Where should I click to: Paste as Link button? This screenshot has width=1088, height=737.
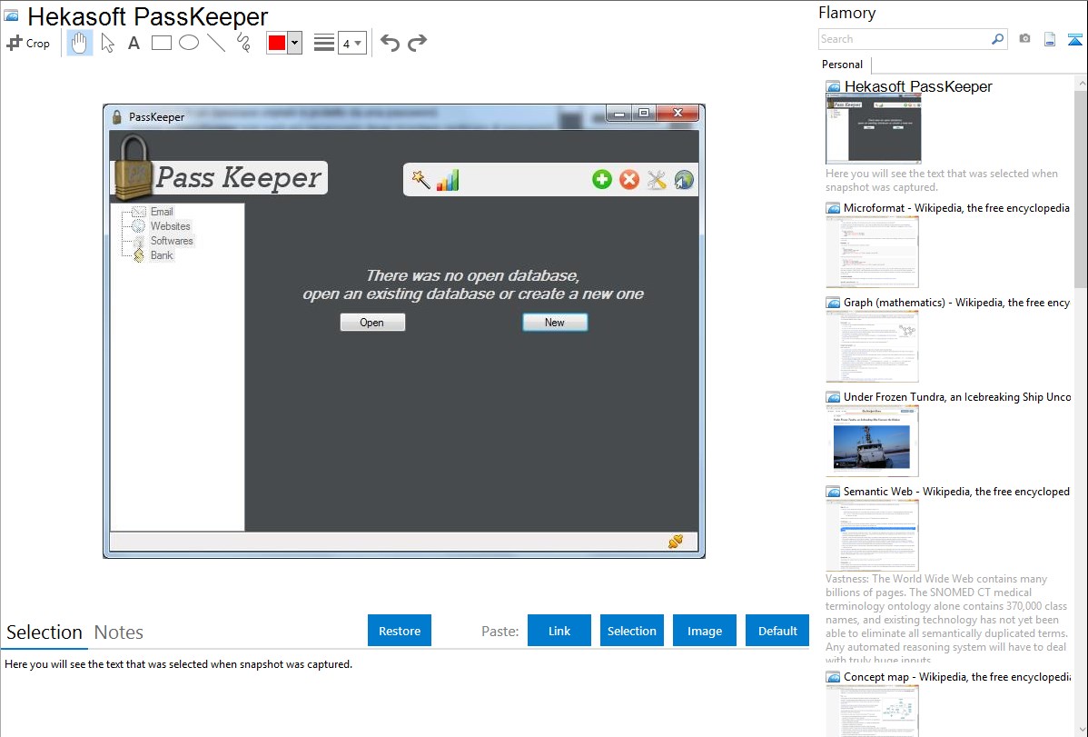coord(559,630)
